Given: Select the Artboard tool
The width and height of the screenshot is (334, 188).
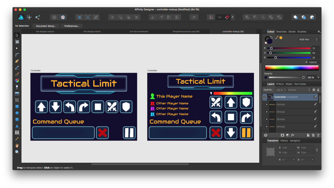Looking at the screenshot, I should 17,42.
